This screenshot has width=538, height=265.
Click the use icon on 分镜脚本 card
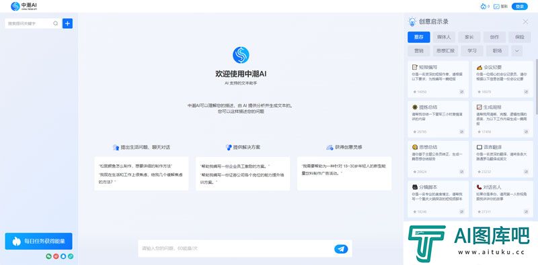[461, 211]
